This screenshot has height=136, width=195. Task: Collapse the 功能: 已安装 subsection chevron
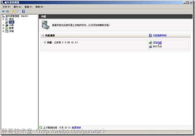point(45,43)
